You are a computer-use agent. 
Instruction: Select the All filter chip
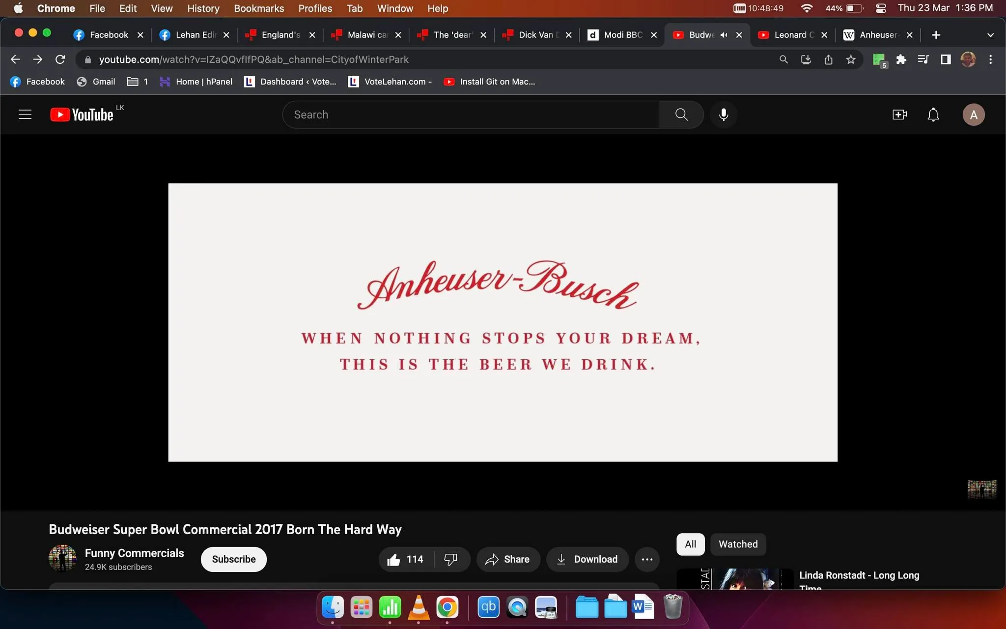(690, 544)
